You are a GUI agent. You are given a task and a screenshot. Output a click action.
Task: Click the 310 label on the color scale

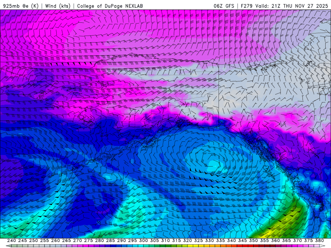click(x=165, y=241)
